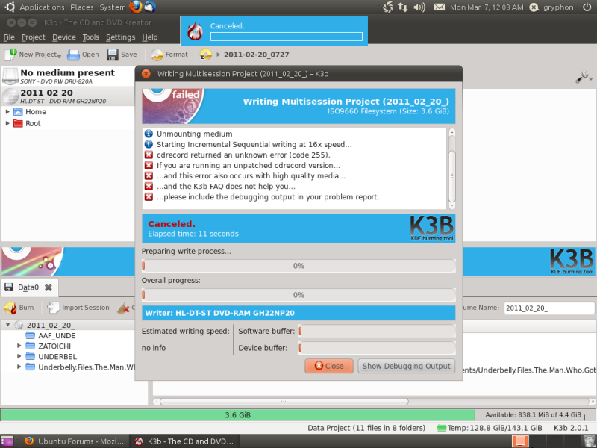Expand the Home tree node
The height and width of the screenshot is (448, 597).
[x=7, y=112]
